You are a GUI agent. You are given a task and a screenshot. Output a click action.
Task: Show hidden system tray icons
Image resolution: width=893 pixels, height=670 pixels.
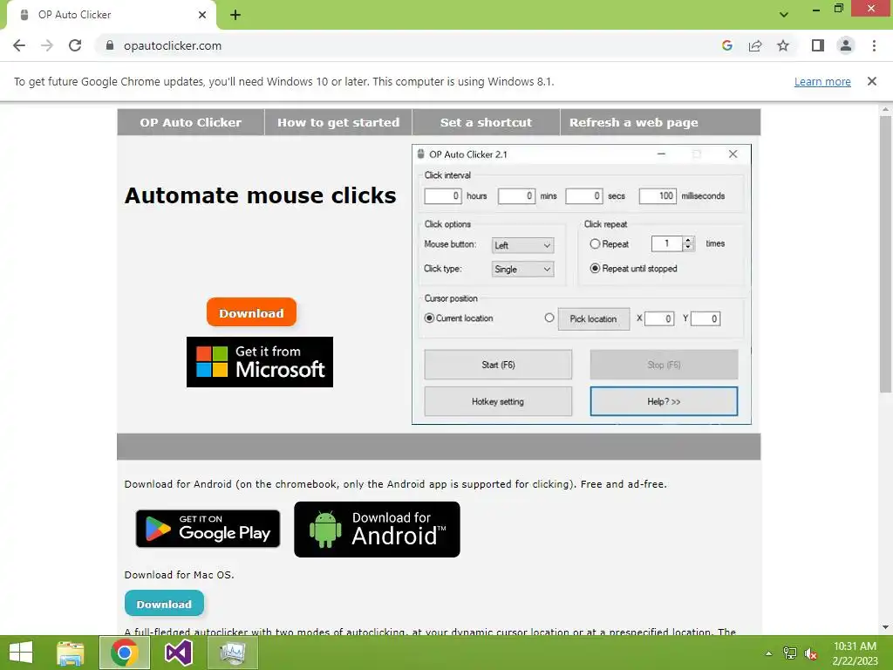click(x=769, y=653)
